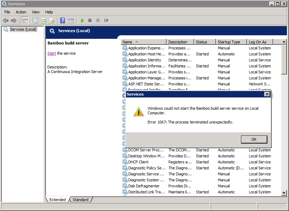Click the Back arrow toolbar icon
The width and height of the screenshot is (289, 211).
pos(6,20)
